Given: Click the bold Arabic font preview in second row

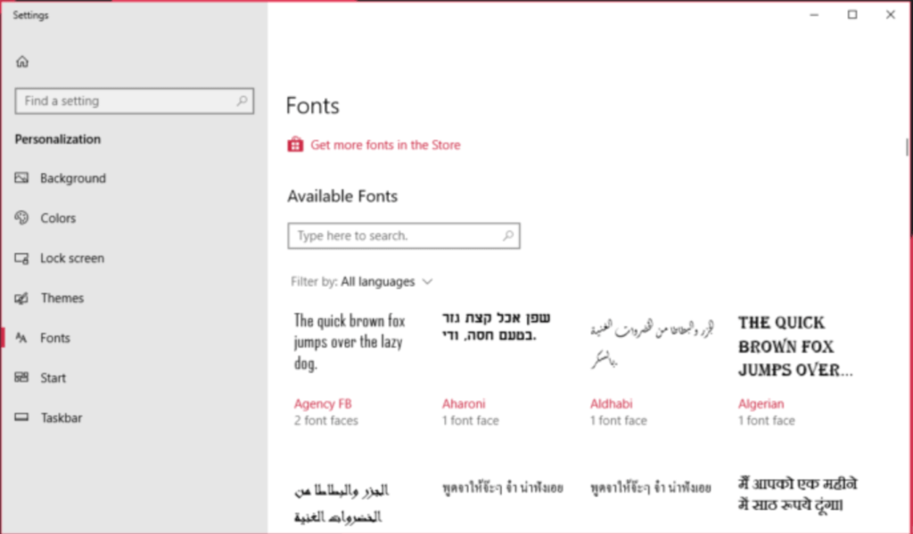Looking at the screenshot, I should click(341, 504).
